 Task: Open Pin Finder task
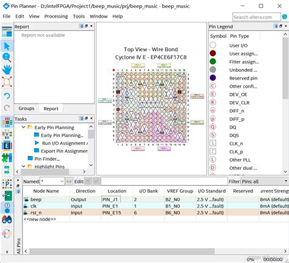point(47,159)
